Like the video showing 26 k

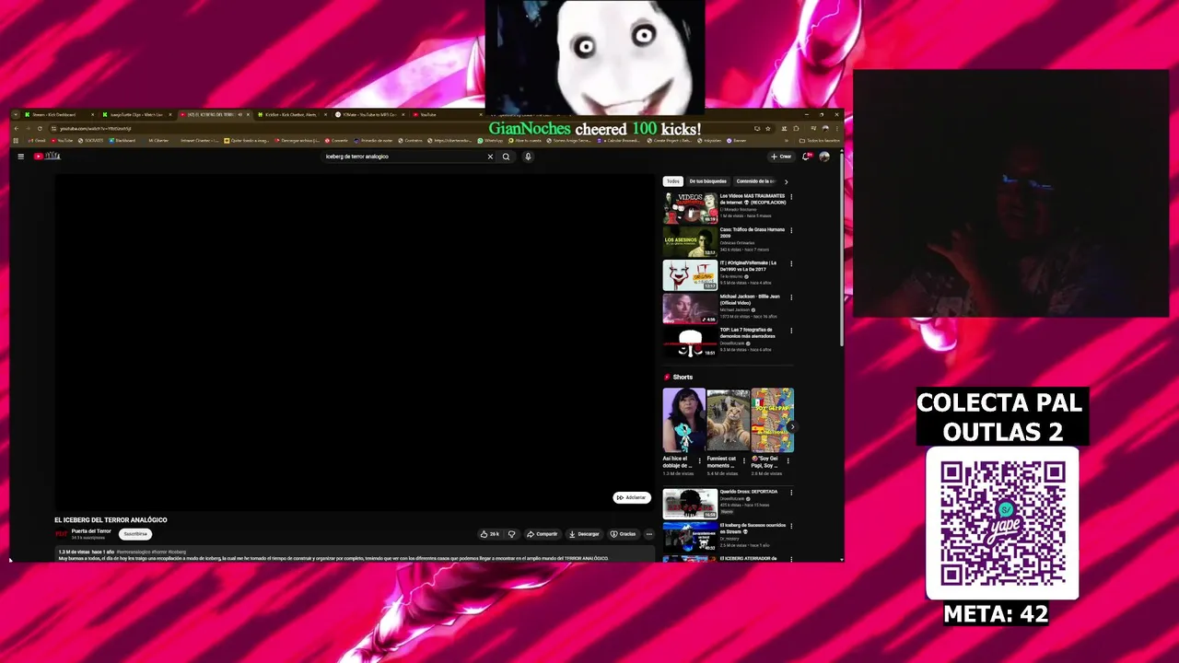click(489, 534)
